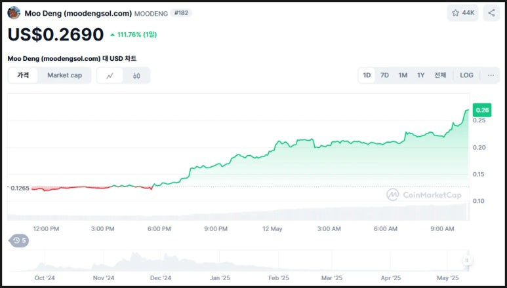Choose the 전체 all-time range
Viewport: 507px width, 288px height.
tap(440, 75)
